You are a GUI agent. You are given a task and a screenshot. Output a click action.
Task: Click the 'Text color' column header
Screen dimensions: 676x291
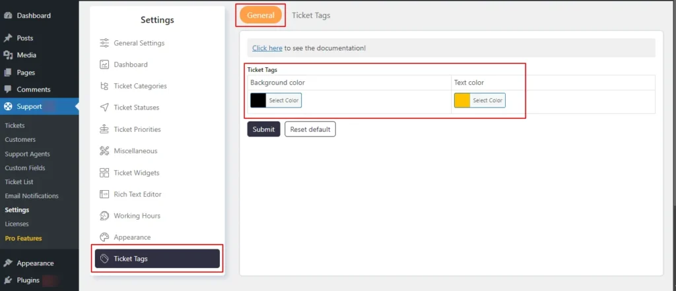(x=469, y=82)
